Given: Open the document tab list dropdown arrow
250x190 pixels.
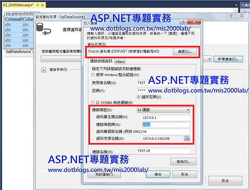Looking at the screenshot, I should (236, 5).
